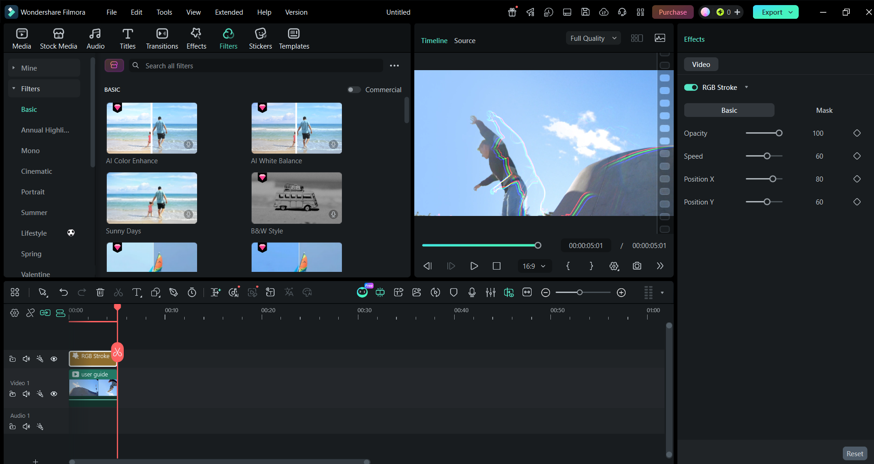Viewport: 874px width, 464px height.
Task: Open the Tools menu
Action: coord(164,12)
